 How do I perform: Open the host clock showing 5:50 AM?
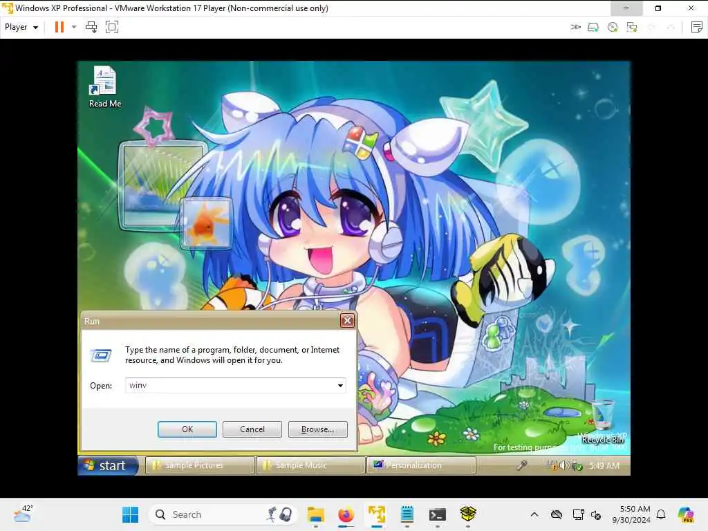[631, 514]
